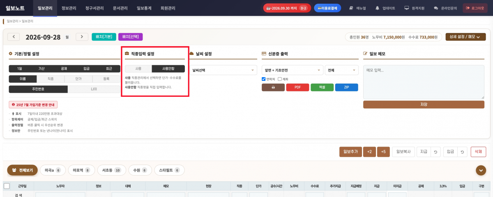
Task: Click the 로그아웃 button
Action: point(475,8)
